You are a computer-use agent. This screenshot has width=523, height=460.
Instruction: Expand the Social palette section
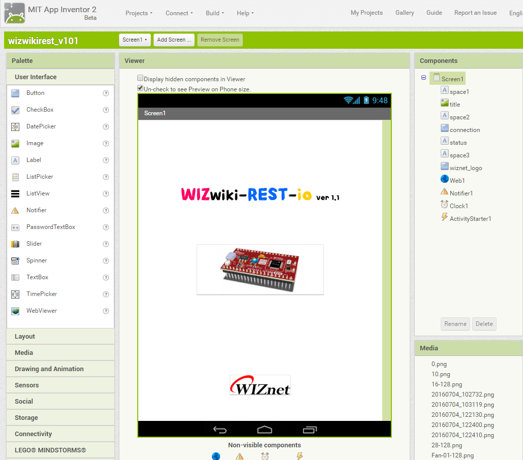[60, 402]
